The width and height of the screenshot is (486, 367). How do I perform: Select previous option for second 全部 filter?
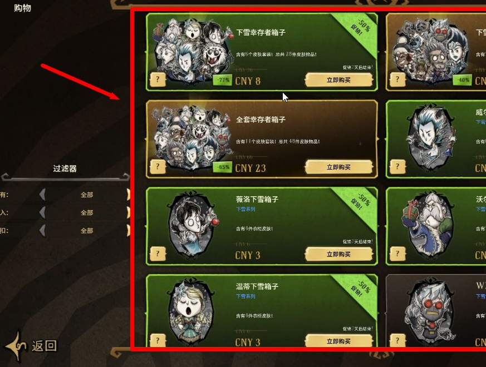tap(42, 213)
